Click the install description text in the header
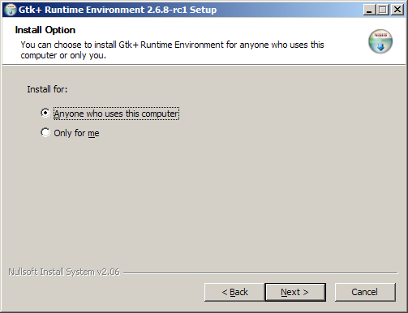Image resolution: width=408 pixels, height=313 pixels. (172, 50)
